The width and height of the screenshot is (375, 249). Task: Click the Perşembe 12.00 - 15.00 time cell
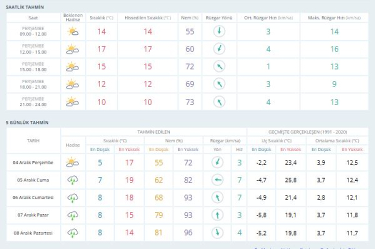33,49
